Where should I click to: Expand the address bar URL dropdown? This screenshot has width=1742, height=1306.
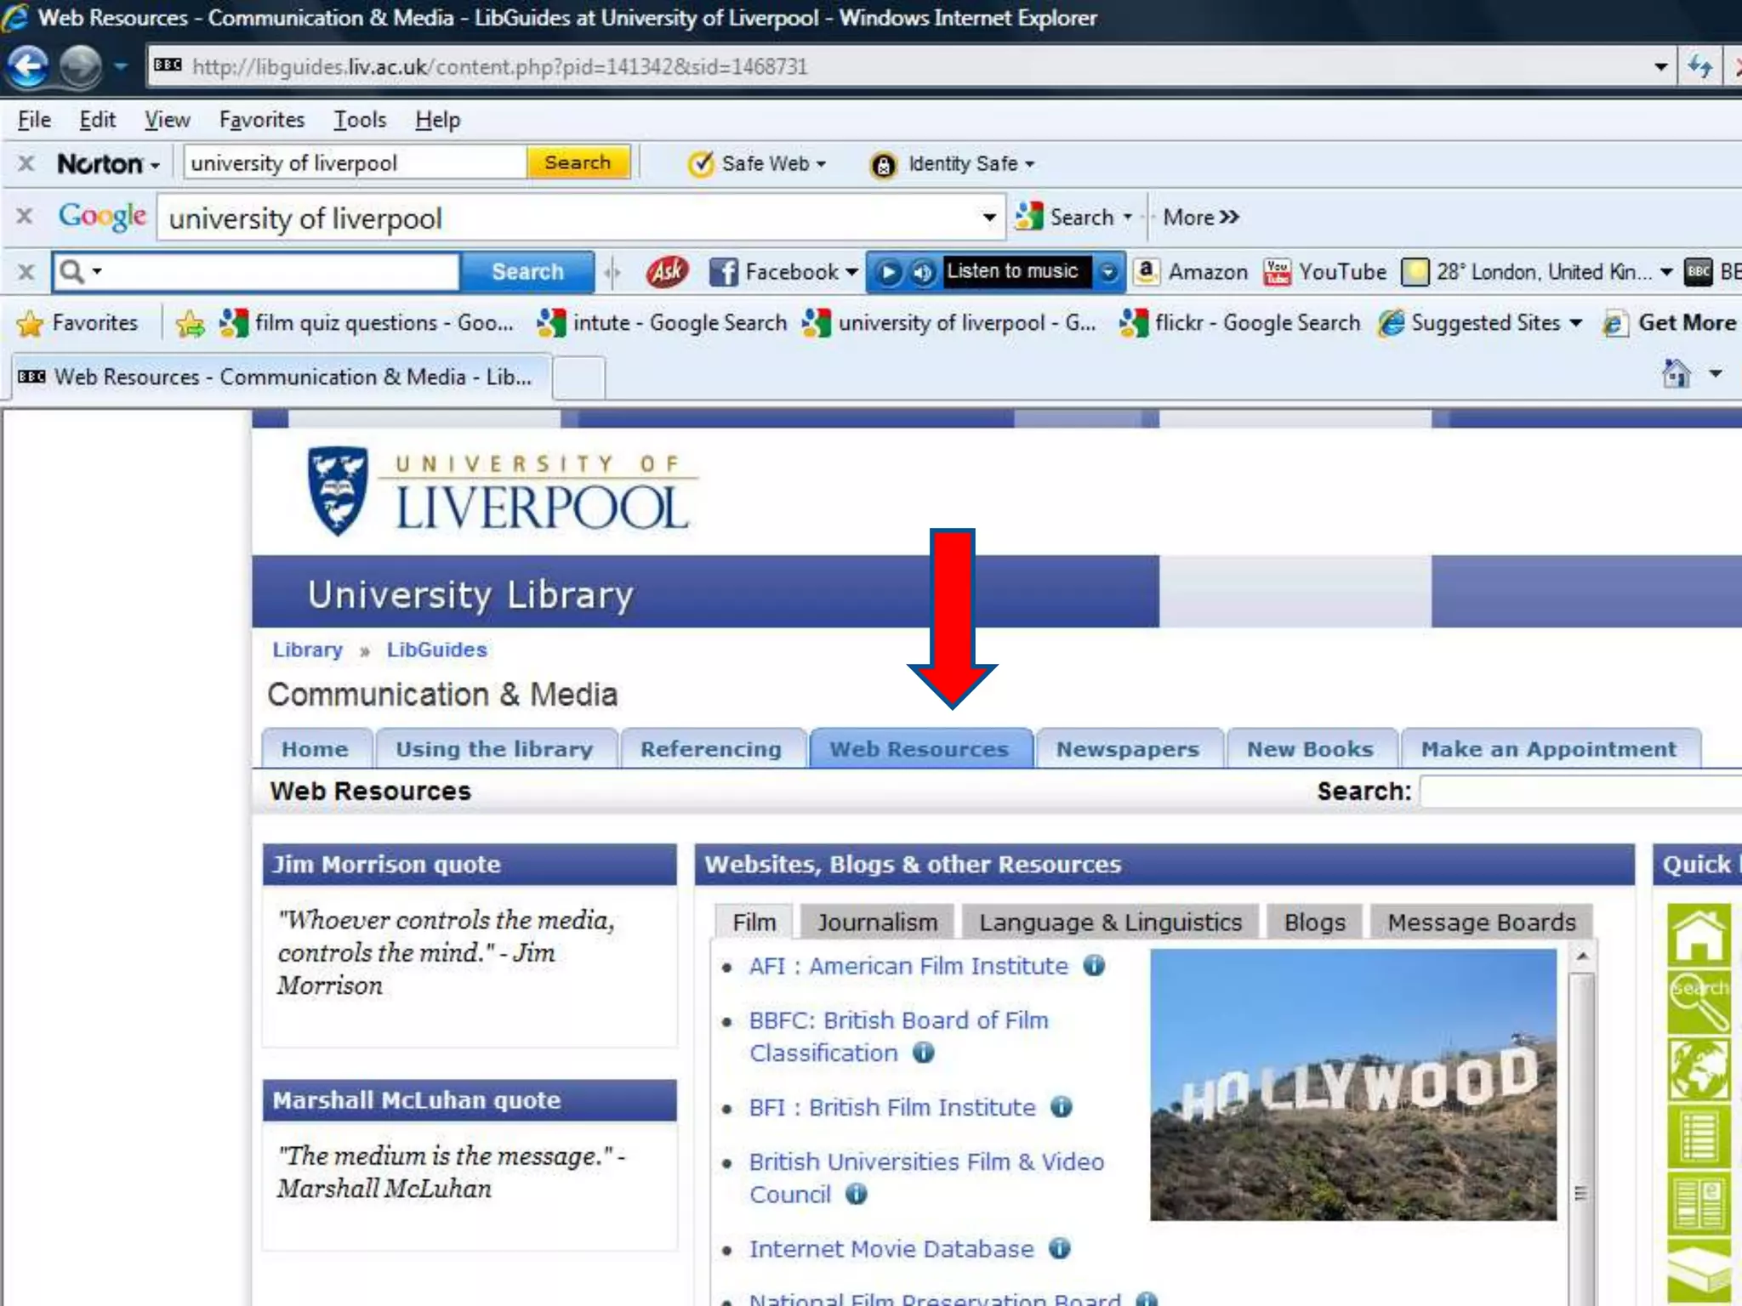[1660, 66]
